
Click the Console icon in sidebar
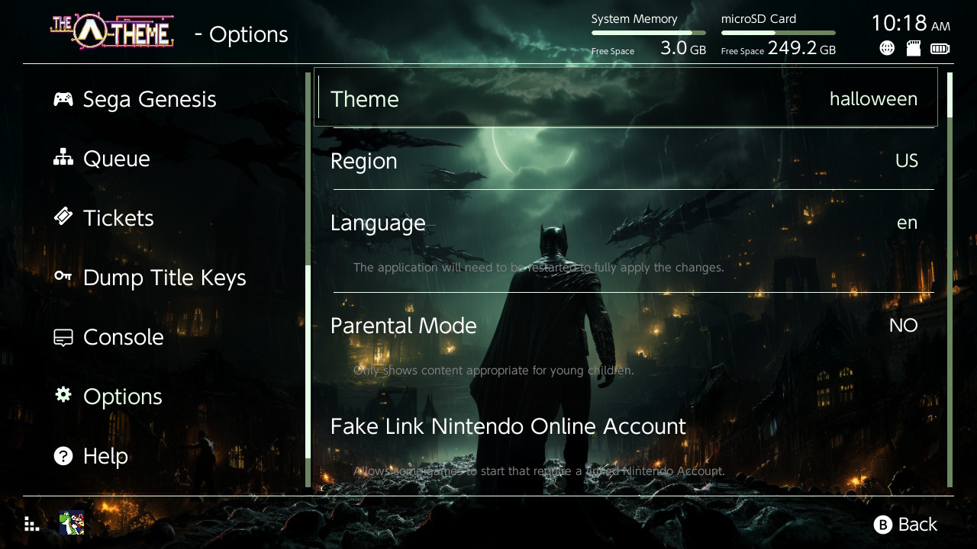click(63, 337)
